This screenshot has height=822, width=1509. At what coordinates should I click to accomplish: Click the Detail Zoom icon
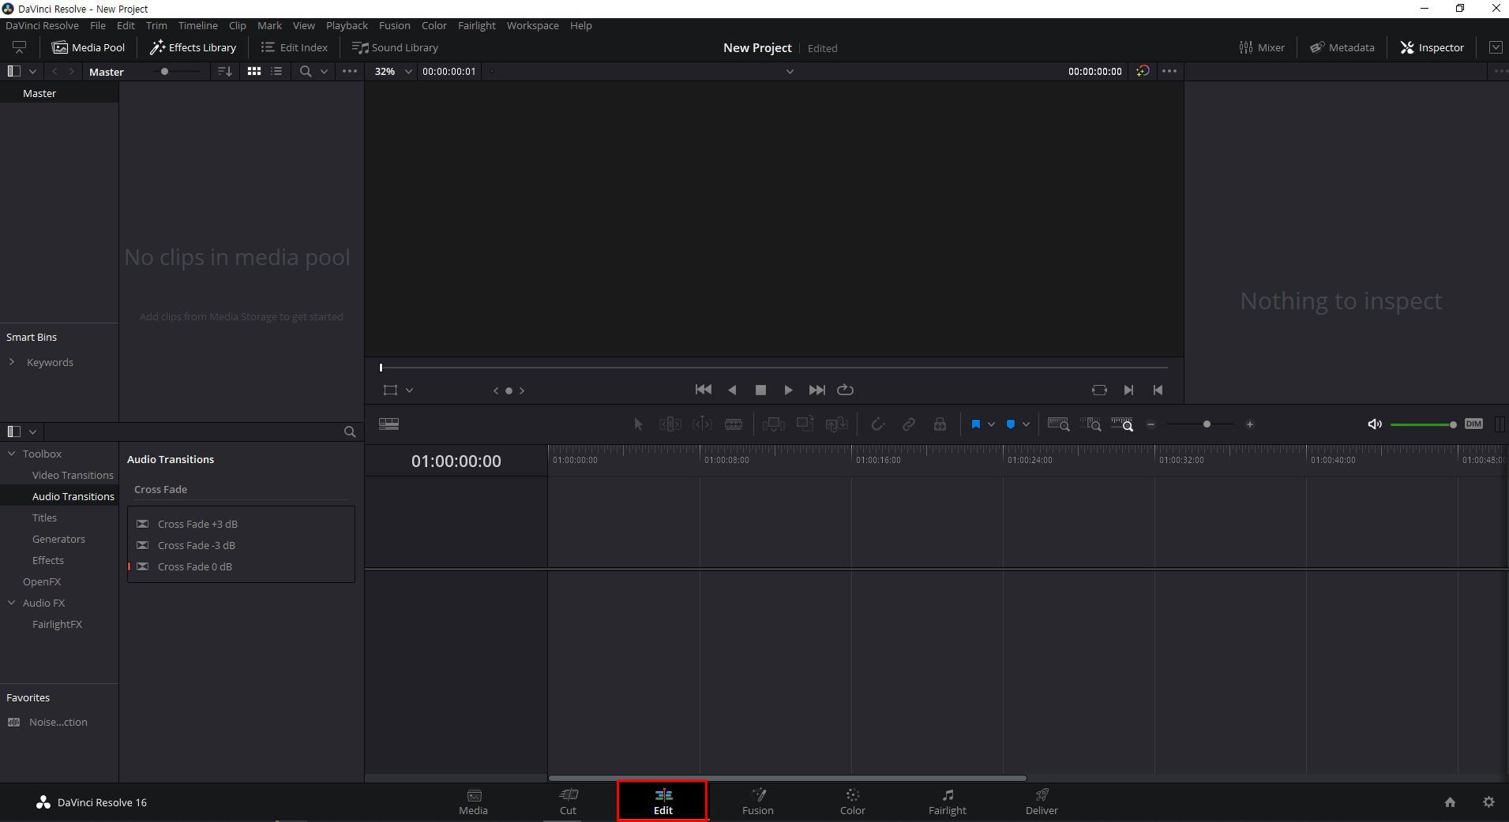pos(1090,424)
